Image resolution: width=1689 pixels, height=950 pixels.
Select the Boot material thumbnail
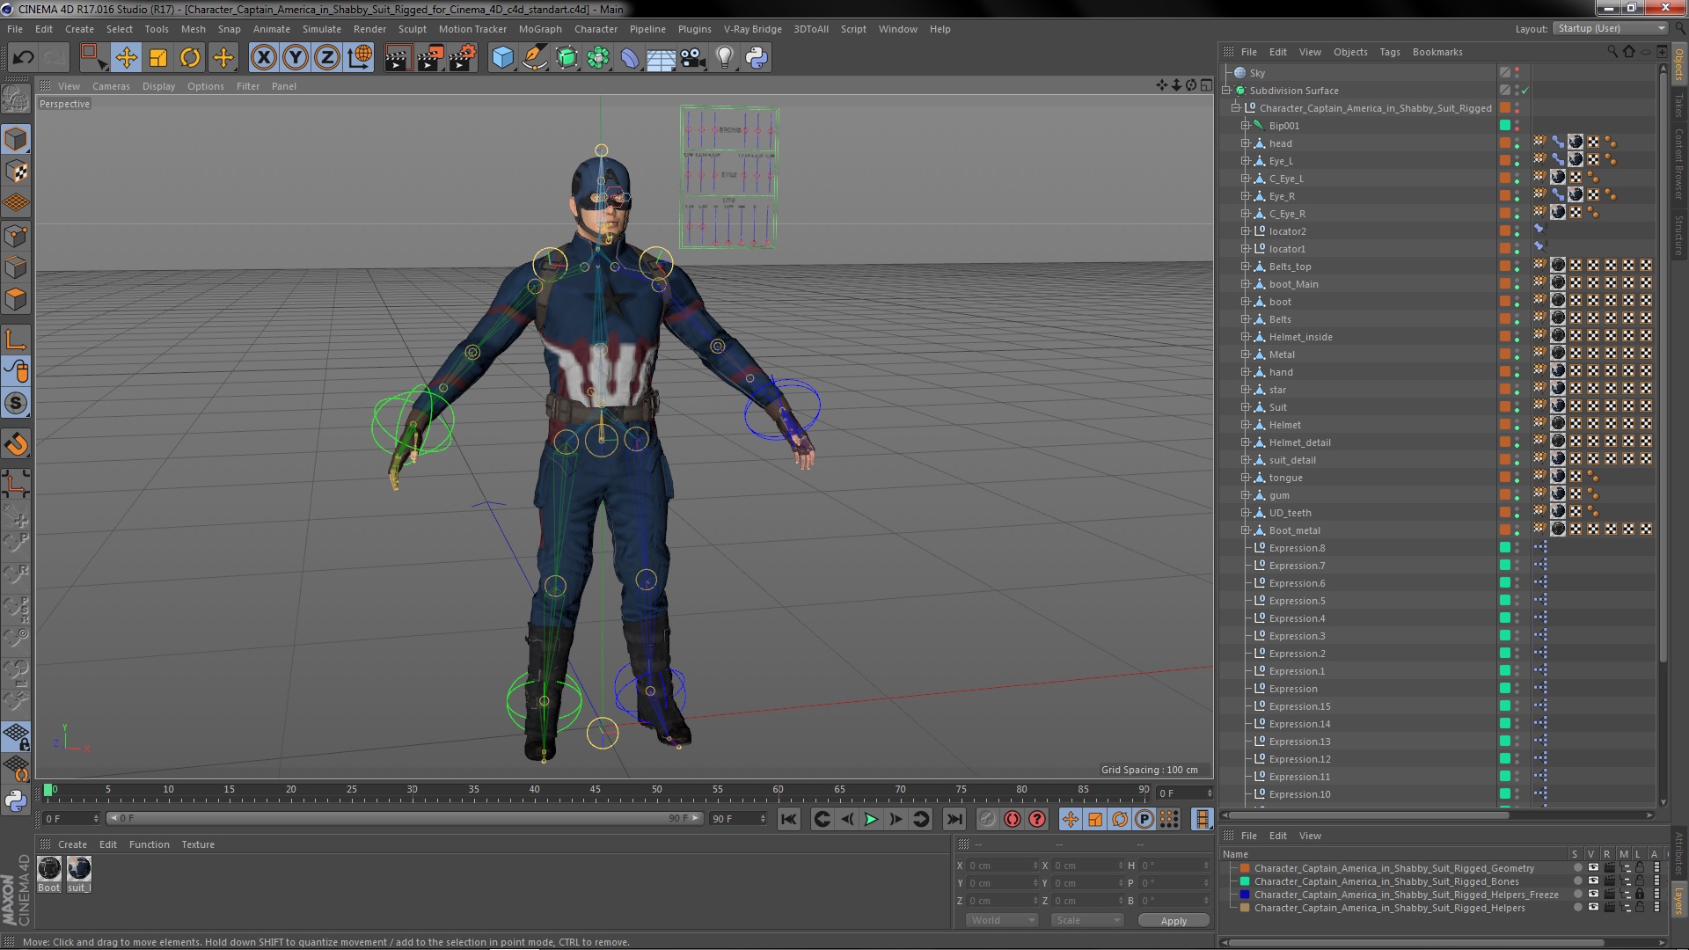49,869
